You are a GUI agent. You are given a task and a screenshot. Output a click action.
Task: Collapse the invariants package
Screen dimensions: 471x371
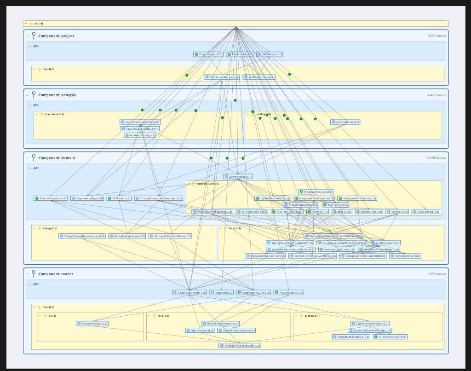click(37, 114)
